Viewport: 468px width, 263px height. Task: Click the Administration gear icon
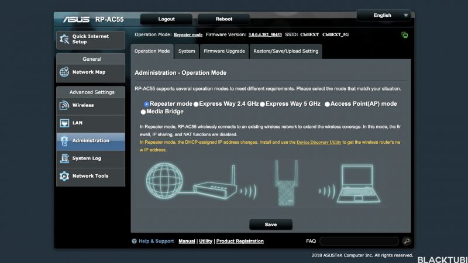pyautogui.click(x=64, y=141)
